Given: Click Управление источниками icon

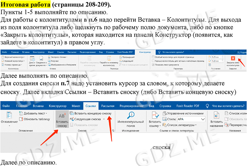Looking at the screenshot, I should tap(164, 113).
